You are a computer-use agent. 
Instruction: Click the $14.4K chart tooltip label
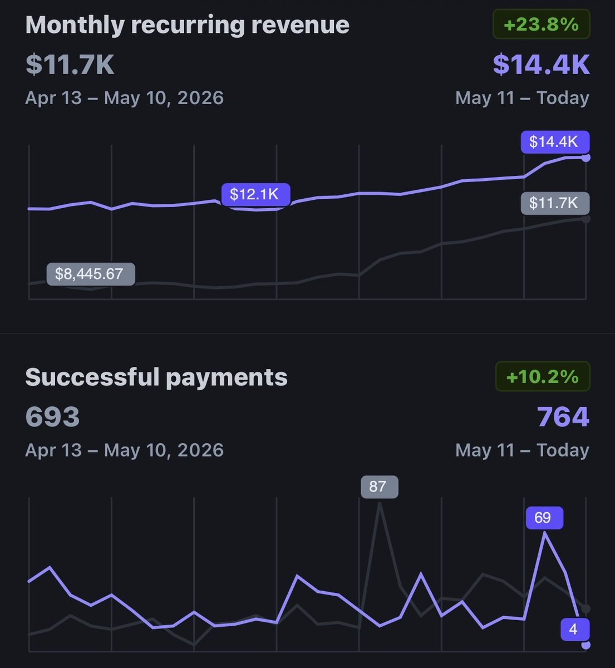(555, 142)
